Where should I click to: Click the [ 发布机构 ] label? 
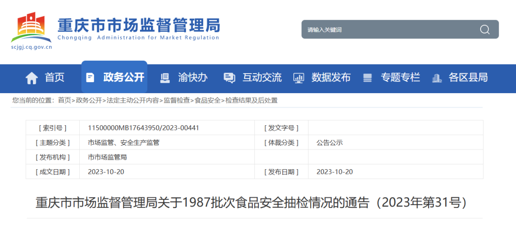53,157
